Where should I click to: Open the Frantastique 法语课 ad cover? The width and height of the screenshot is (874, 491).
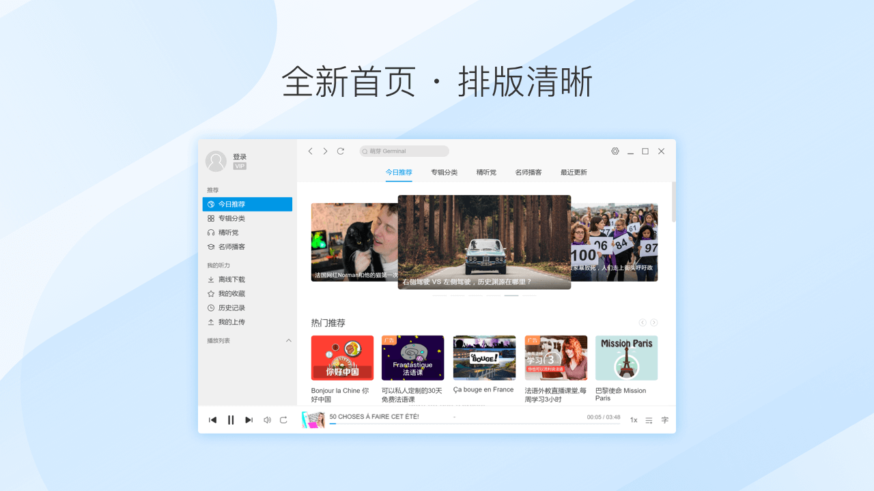click(413, 358)
